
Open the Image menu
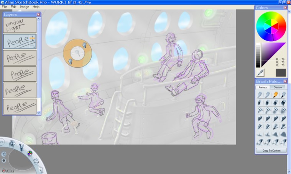pos(25,7)
